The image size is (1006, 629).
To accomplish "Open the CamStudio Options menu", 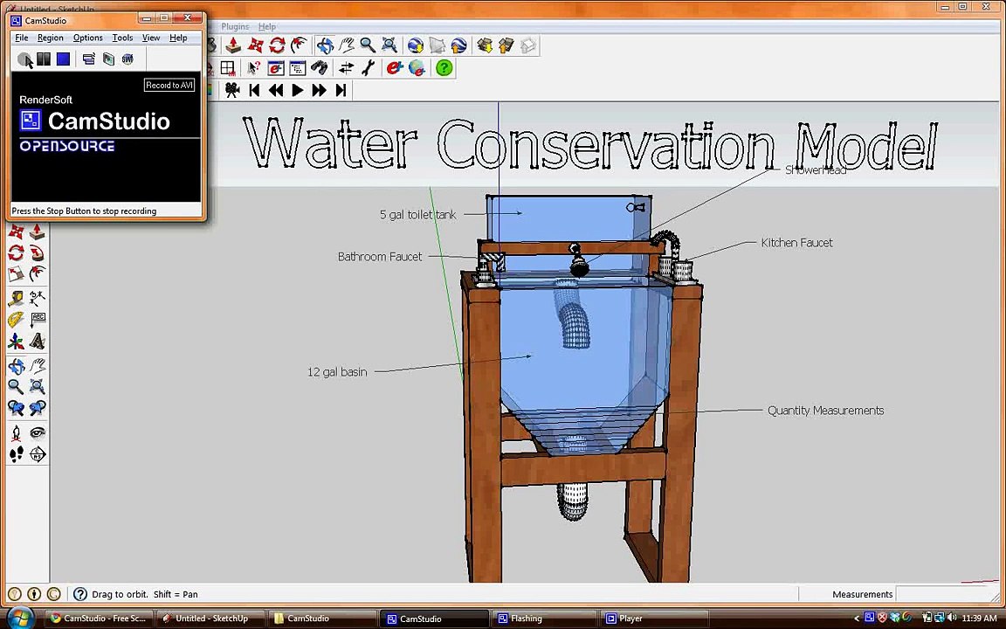I will click(x=87, y=38).
